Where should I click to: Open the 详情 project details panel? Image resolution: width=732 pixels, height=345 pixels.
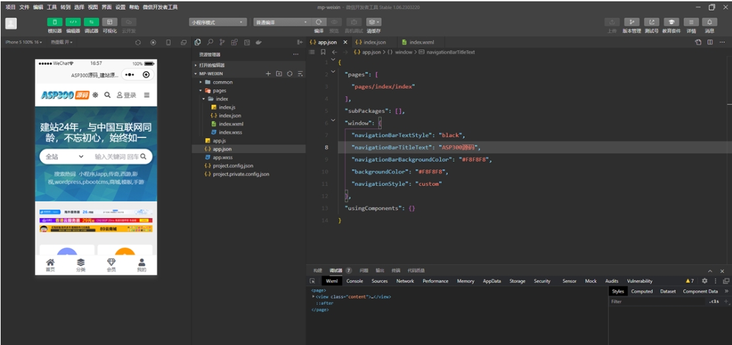pyautogui.click(x=691, y=22)
